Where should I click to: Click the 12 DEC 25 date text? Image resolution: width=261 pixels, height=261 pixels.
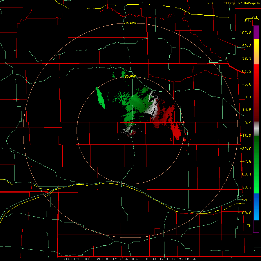click(171, 259)
